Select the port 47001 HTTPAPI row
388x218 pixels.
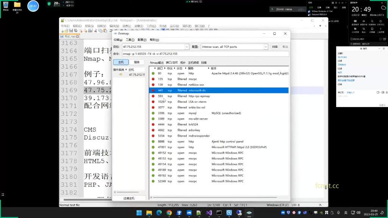click(x=219, y=147)
